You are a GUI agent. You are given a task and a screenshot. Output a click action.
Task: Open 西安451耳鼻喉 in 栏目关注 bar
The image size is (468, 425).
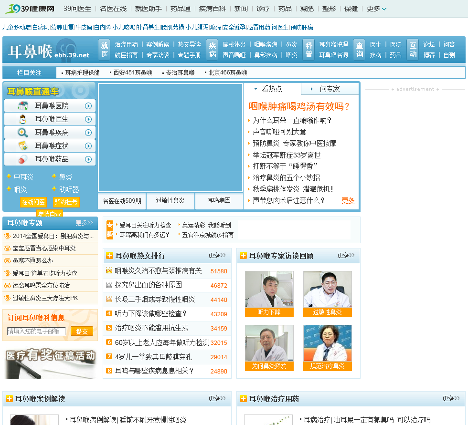point(133,73)
